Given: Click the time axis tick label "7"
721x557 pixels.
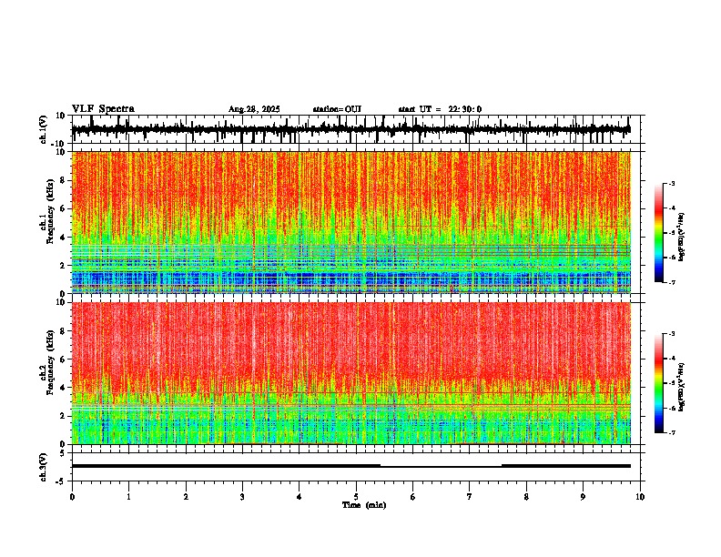Looking at the screenshot, I should coord(470,497).
